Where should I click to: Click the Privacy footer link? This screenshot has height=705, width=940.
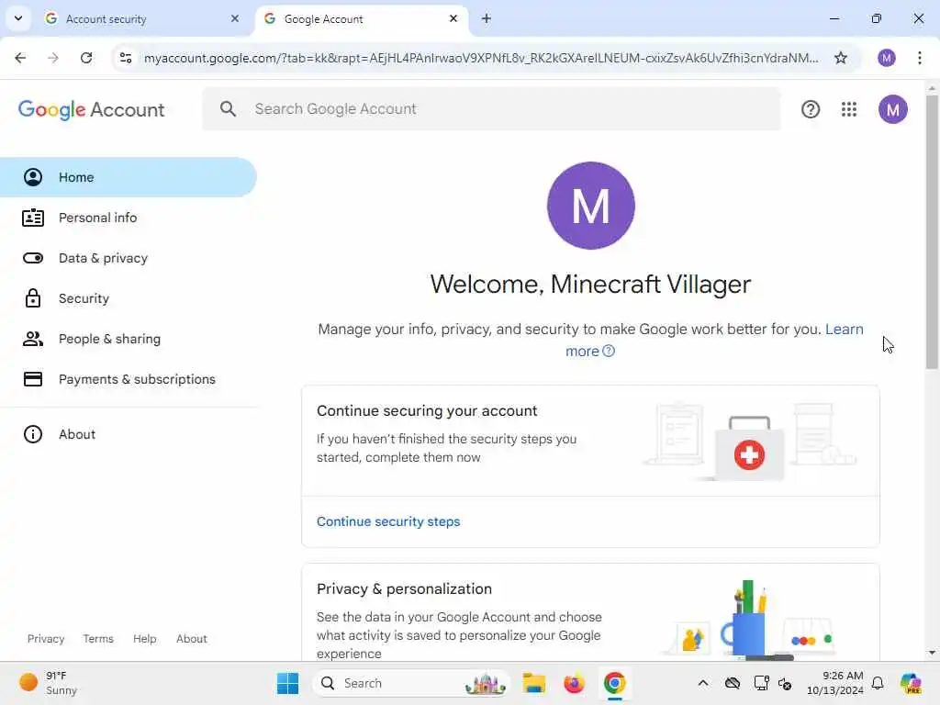point(46,639)
